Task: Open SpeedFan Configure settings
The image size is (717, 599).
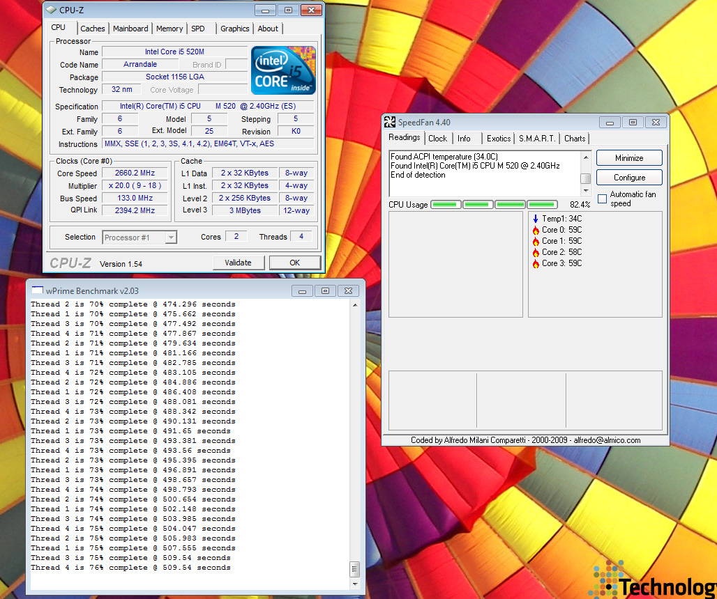Action: [x=629, y=178]
